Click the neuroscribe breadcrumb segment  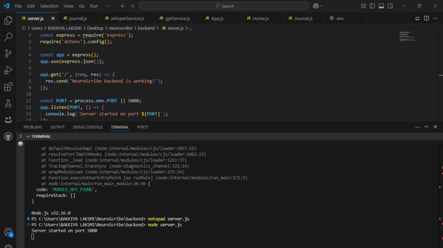[120, 28]
